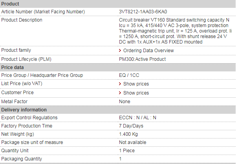Click the product description text for the circuit breaker
This screenshot has width=236, height=164.
click(x=174, y=31)
